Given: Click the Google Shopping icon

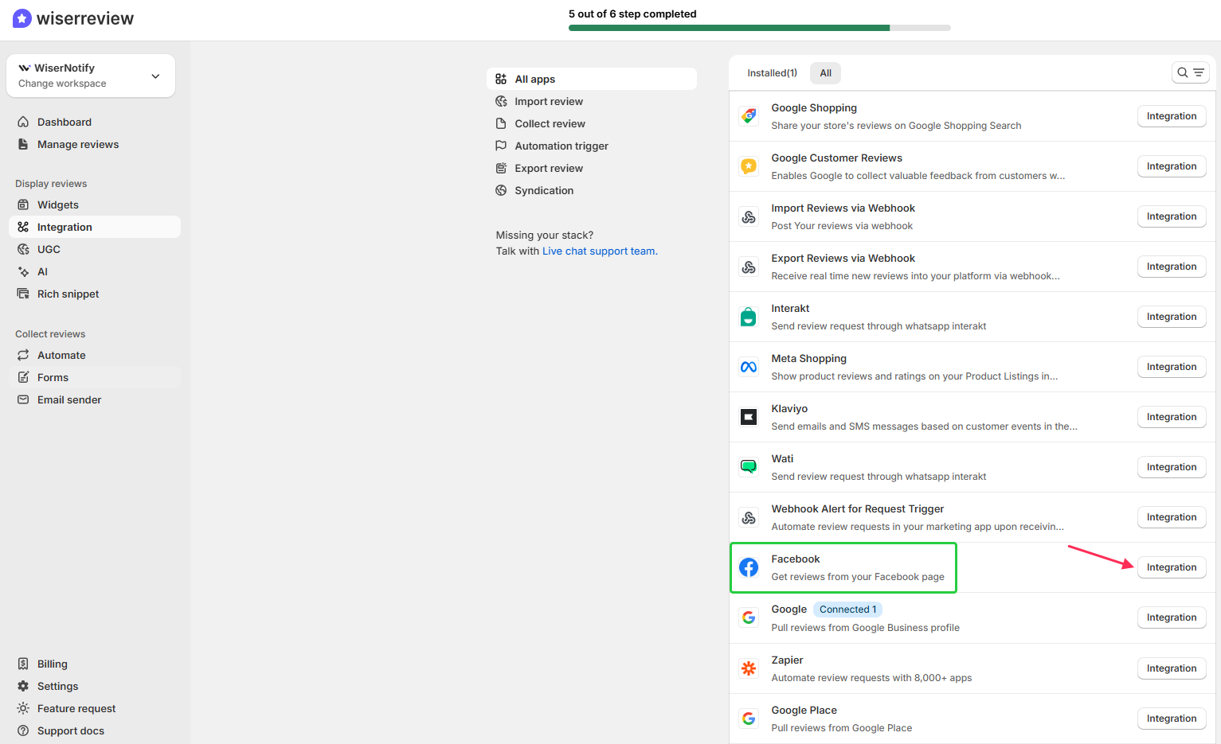Looking at the screenshot, I should pos(749,116).
